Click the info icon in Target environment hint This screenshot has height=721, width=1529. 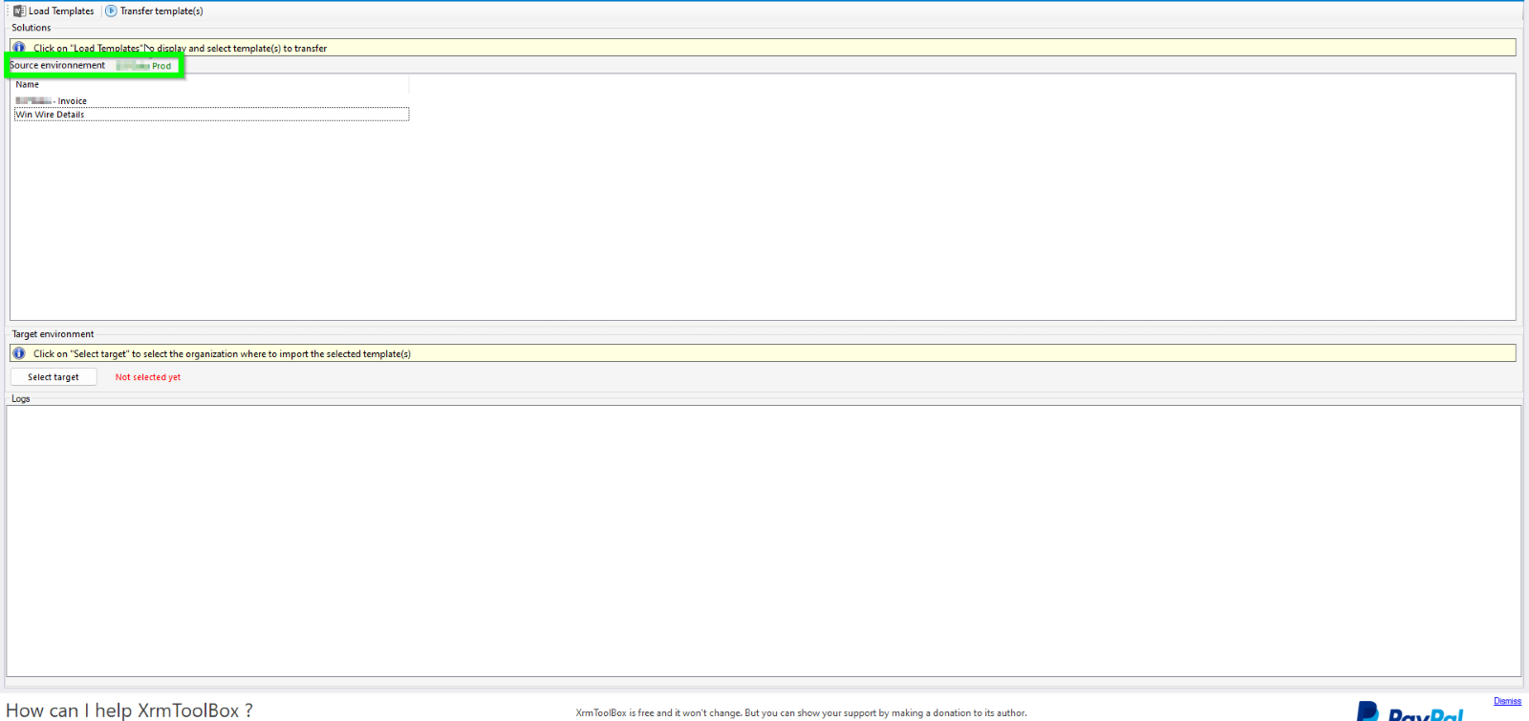pos(19,353)
